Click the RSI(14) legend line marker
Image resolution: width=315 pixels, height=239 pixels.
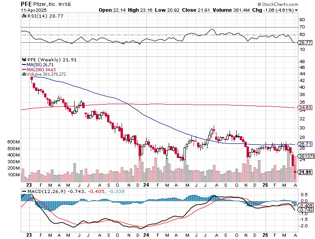coord(23,16)
